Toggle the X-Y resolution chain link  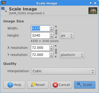coord(56,51)
